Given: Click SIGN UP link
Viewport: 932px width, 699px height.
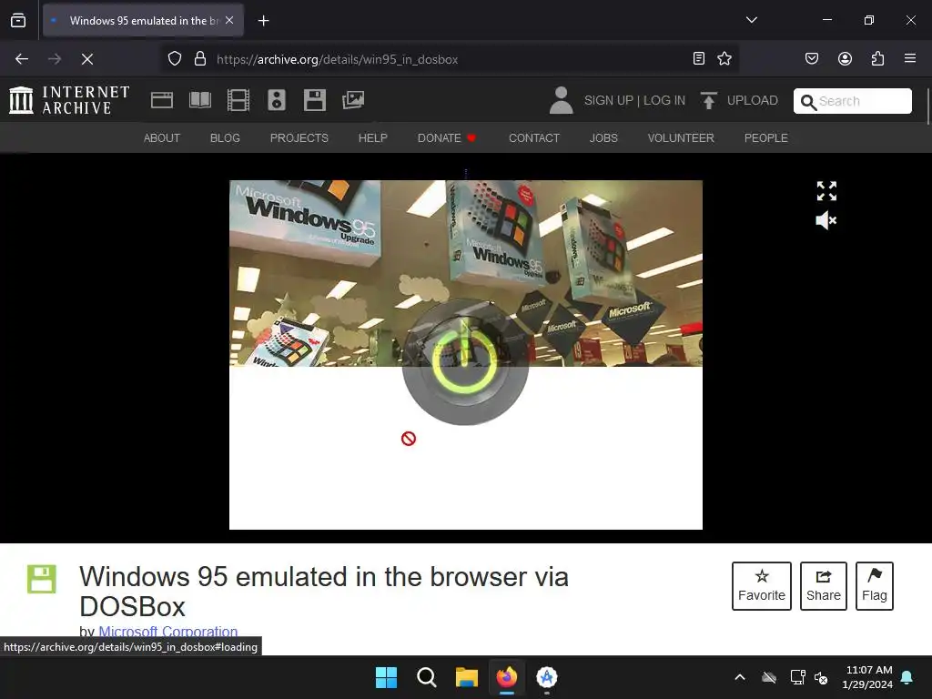Looking at the screenshot, I should (609, 100).
